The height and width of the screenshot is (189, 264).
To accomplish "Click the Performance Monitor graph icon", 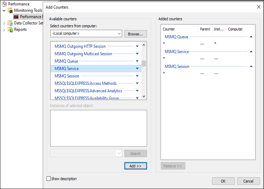I will tap(16, 17).
